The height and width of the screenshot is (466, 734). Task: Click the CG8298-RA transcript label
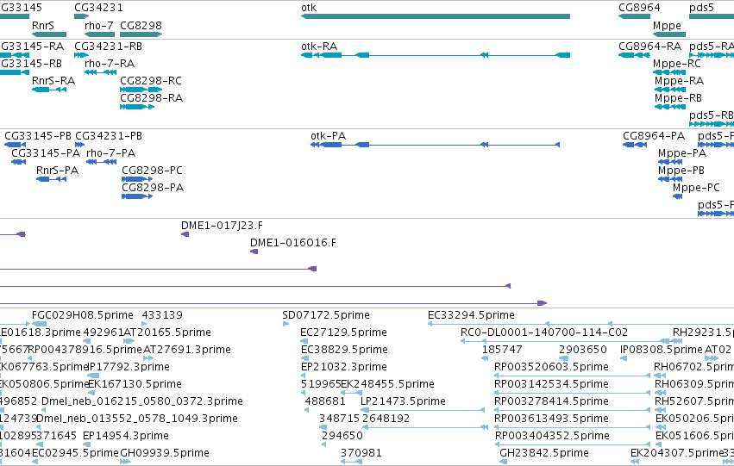(152, 98)
